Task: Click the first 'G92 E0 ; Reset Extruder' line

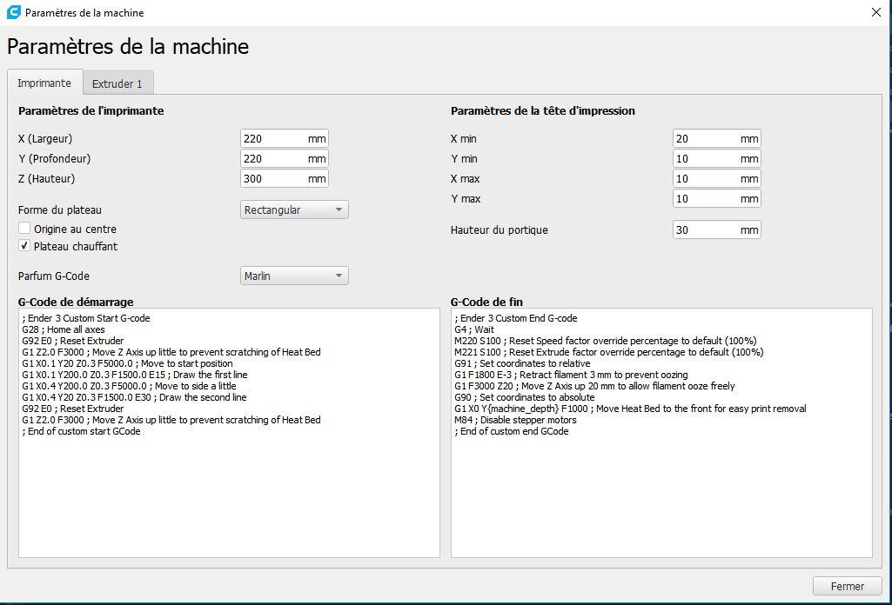Action: 73,341
